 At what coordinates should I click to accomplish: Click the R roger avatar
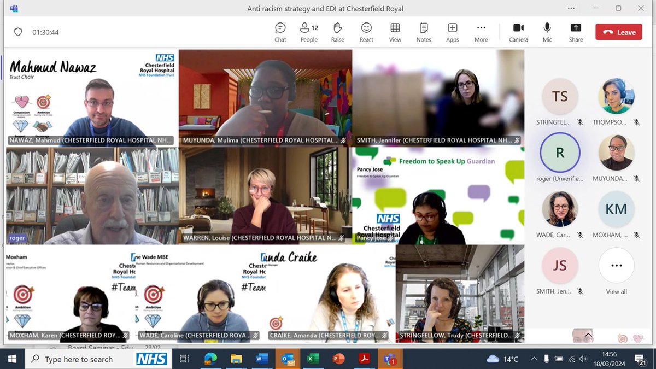pos(560,153)
